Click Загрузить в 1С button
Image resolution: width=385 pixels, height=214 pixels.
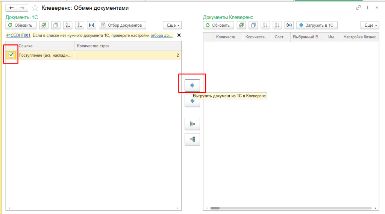click(x=317, y=25)
